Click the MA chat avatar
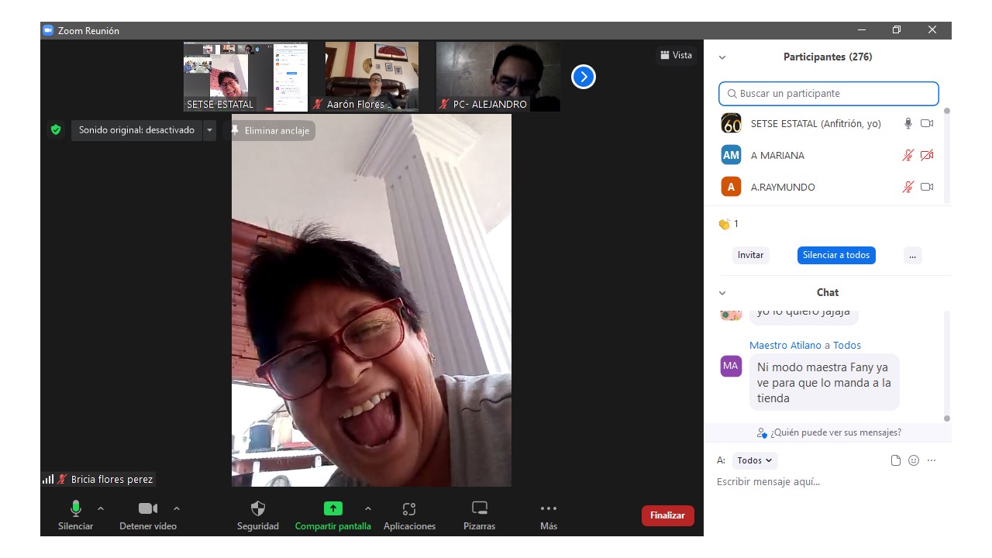 click(x=731, y=366)
